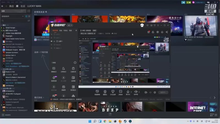220x124 pixels.
Task: Sort library by recent clock icon
Action: pos(26,16)
